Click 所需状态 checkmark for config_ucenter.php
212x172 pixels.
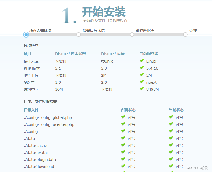[x=123, y=124]
